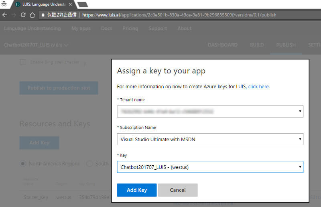
Task: Open Pricing in top navigation
Action: (x=130, y=28)
